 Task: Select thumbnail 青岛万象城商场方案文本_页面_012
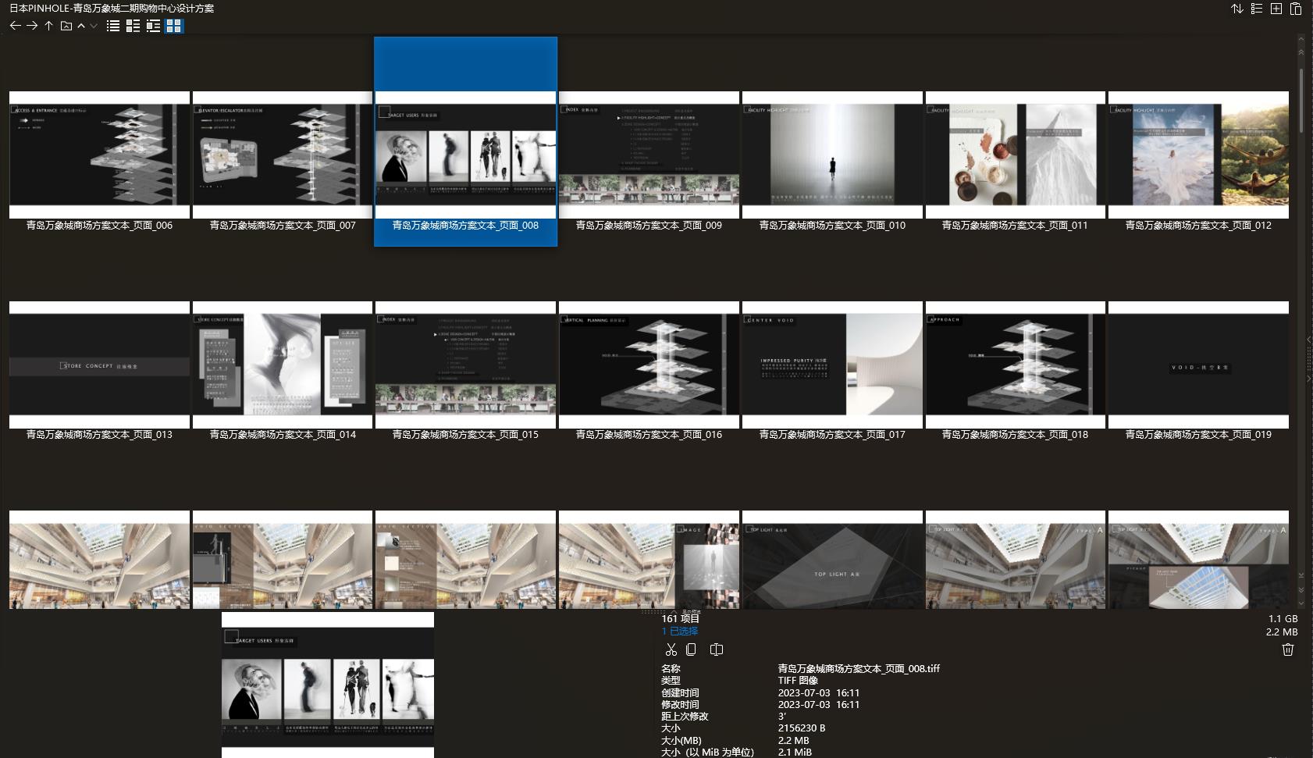point(1198,155)
